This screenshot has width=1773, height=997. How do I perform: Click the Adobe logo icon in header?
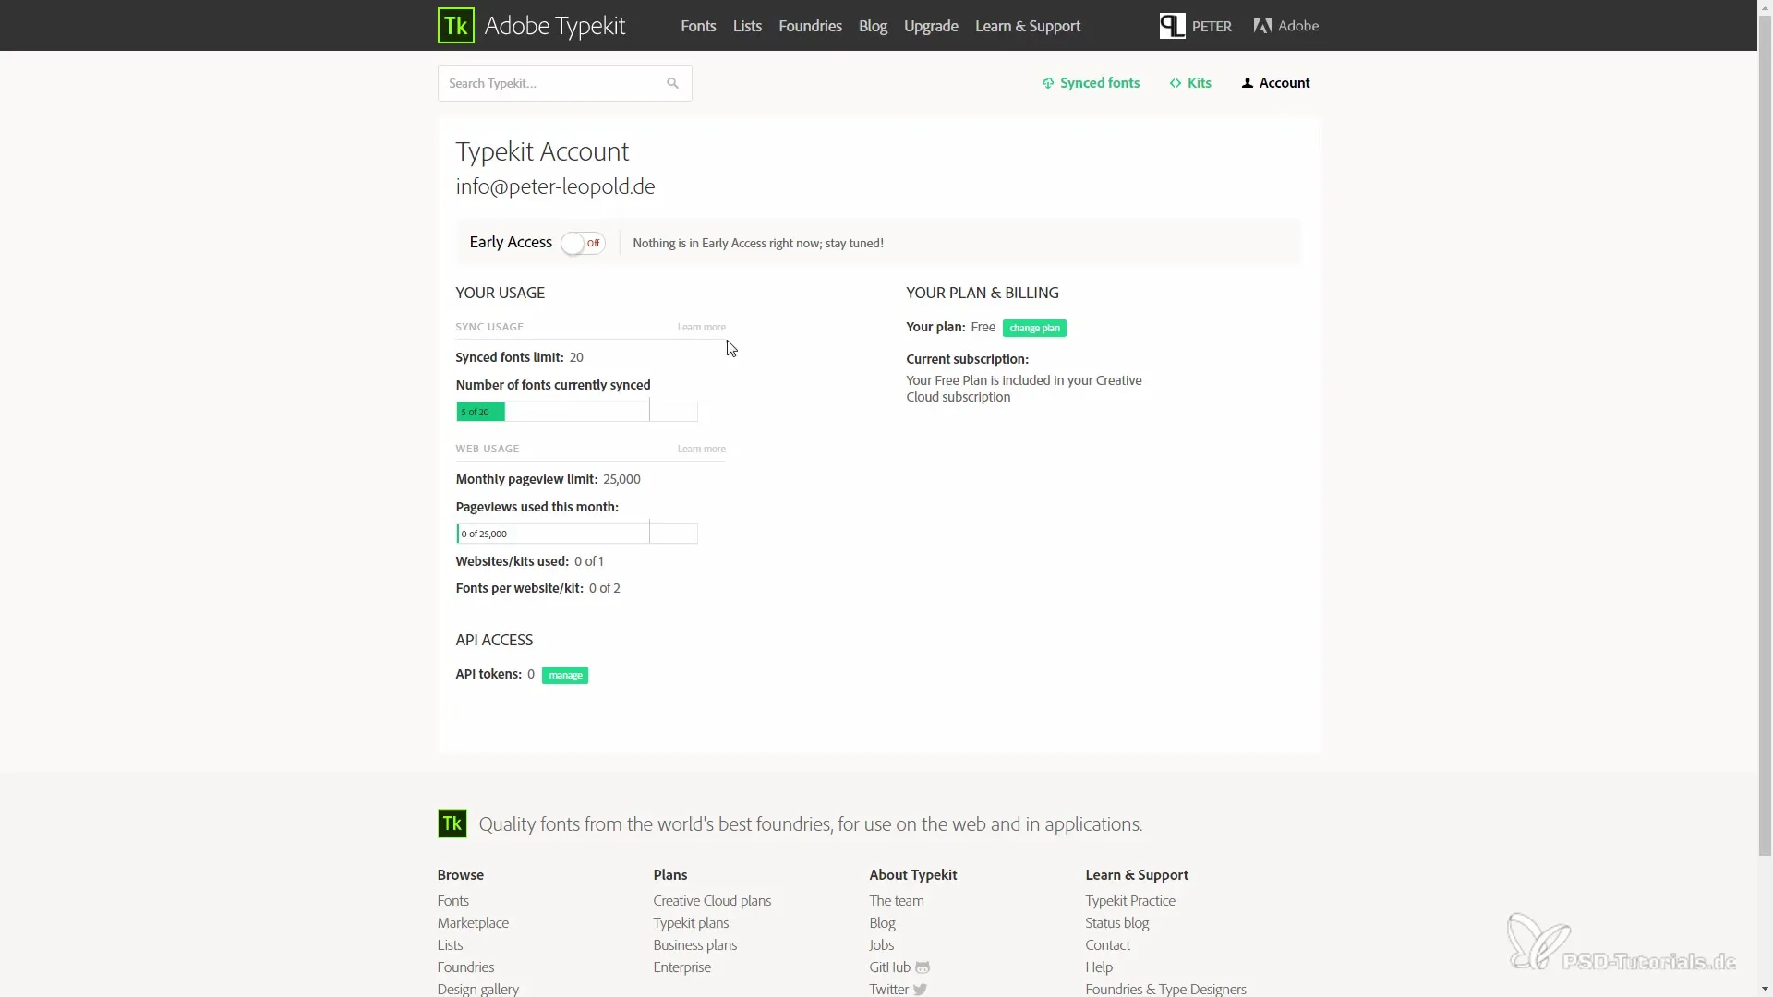pyautogui.click(x=1262, y=26)
